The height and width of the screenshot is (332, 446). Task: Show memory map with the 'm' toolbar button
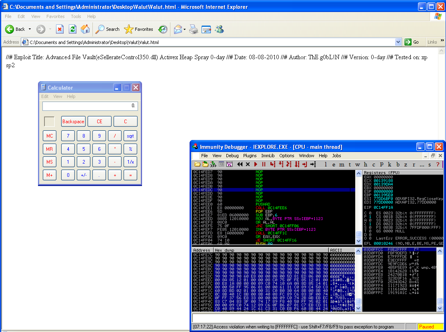[342, 164]
